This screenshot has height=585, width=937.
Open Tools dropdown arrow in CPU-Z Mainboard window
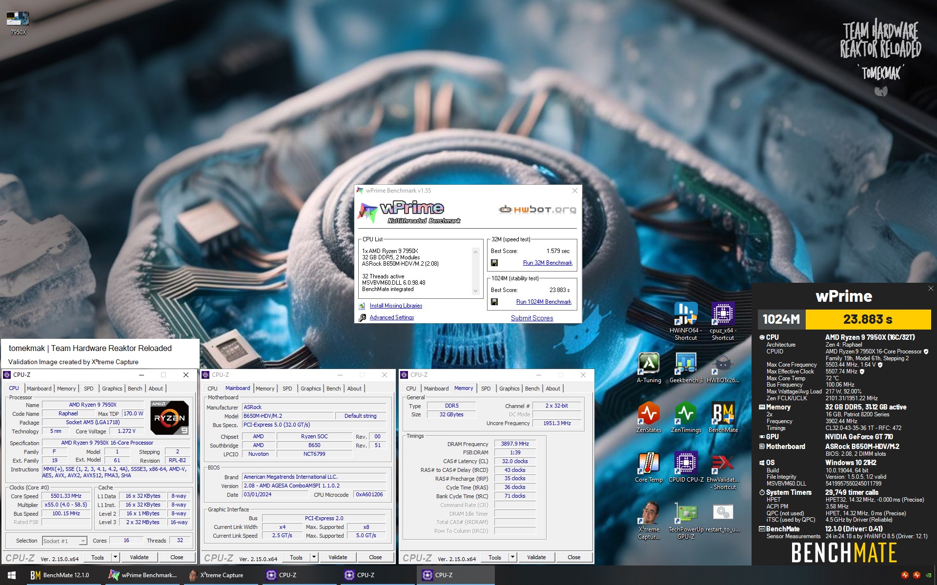pos(314,557)
